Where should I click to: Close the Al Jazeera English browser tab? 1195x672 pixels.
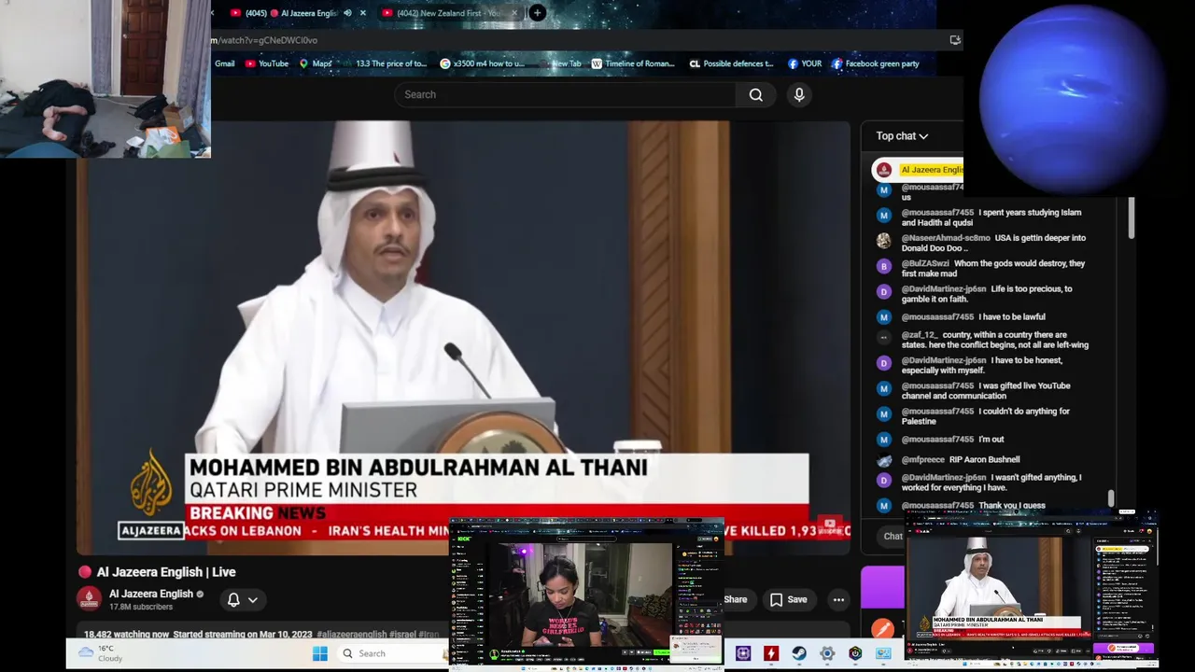pos(362,13)
